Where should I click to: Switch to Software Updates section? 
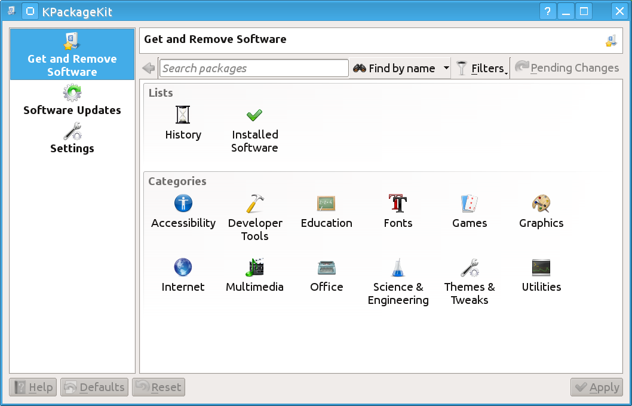tap(72, 100)
